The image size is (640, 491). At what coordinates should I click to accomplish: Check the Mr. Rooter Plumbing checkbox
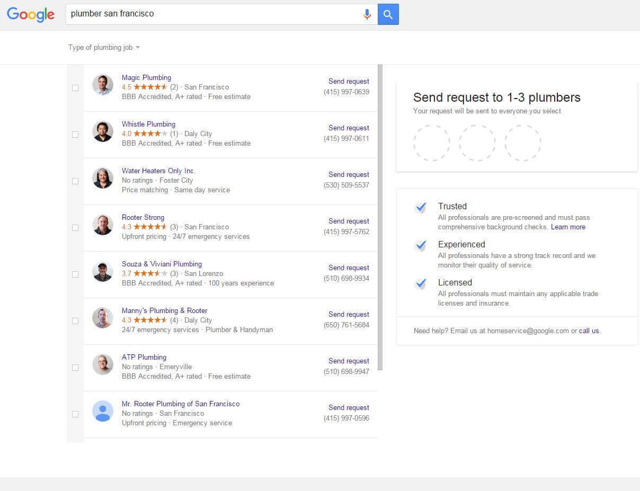pos(75,414)
